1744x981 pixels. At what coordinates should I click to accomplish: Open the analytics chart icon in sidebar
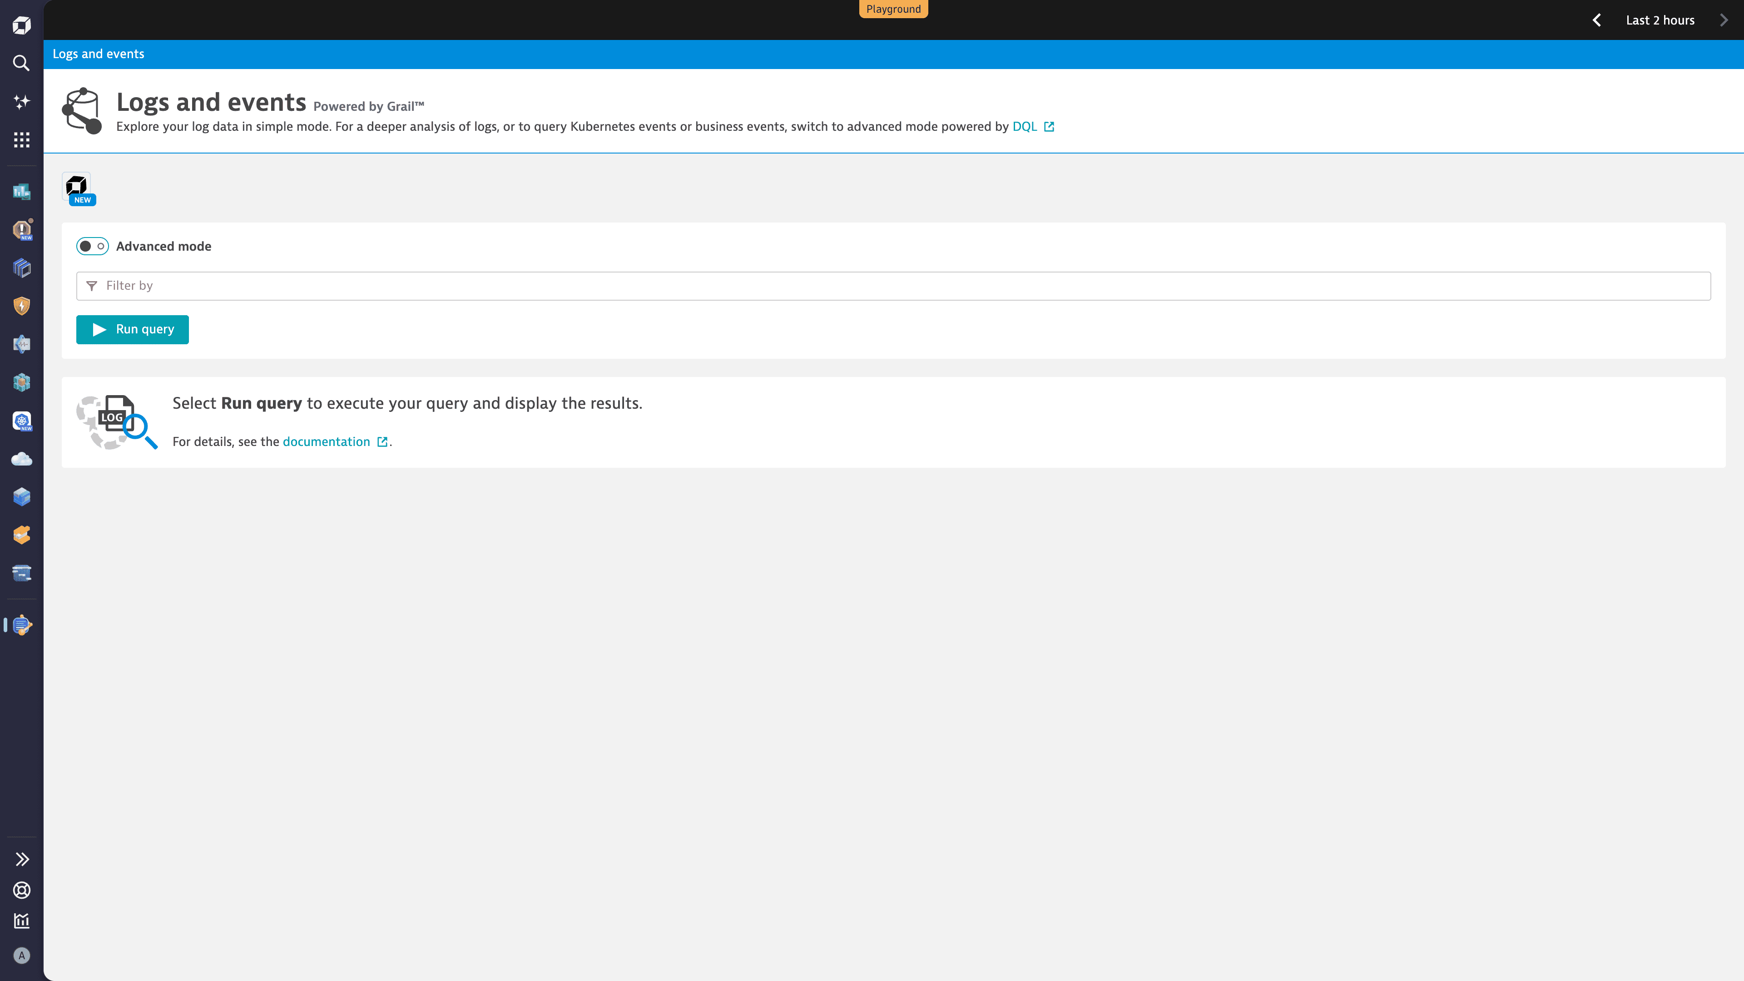[x=21, y=922]
